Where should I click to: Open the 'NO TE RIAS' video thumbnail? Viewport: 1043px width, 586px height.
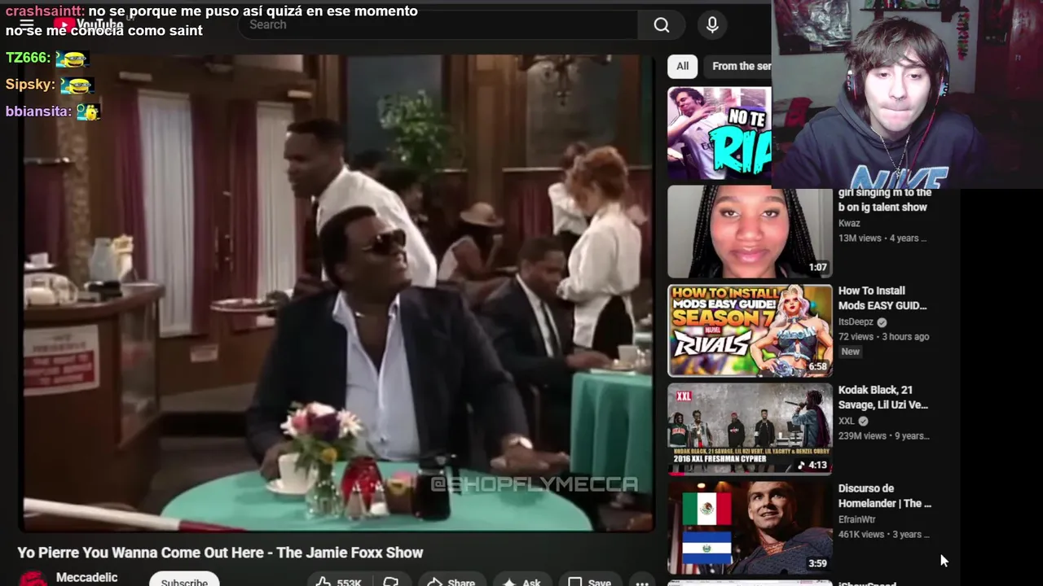pos(719,133)
